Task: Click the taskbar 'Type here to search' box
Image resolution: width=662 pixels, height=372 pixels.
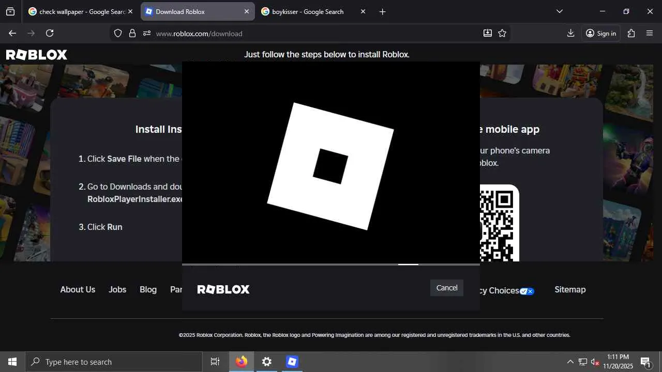Action: [114, 362]
